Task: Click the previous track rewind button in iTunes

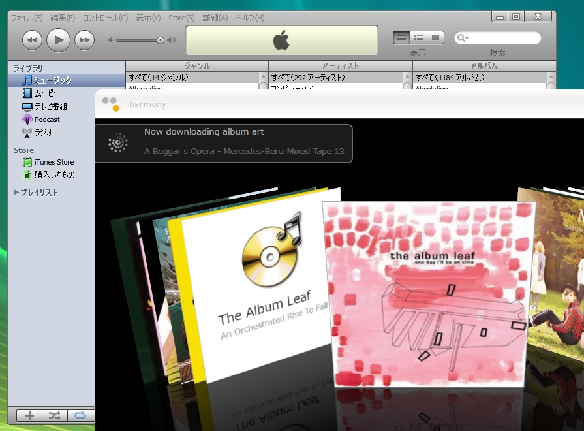Action: click(32, 40)
